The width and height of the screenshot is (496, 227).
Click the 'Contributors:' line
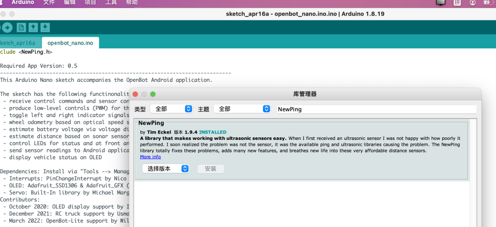20,199
